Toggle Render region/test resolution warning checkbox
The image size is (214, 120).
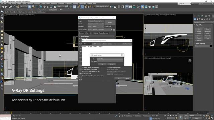[83, 76]
